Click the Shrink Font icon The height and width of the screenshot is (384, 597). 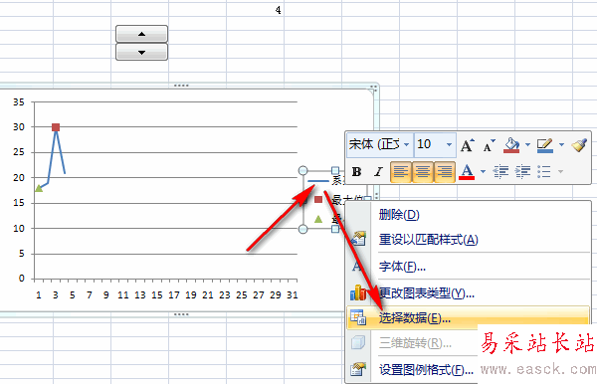click(x=489, y=145)
